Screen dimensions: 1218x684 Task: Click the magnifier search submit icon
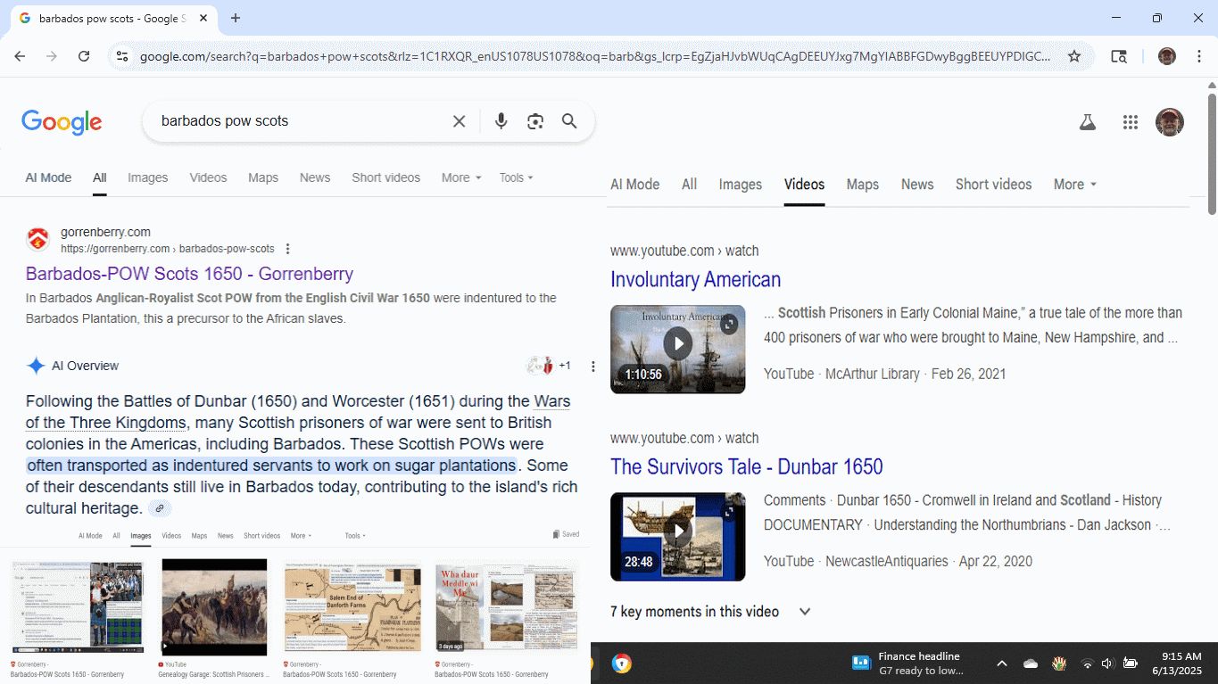pyautogui.click(x=569, y=121)
